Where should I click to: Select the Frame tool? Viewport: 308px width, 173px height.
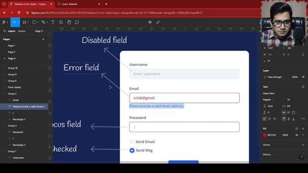[x=25, y=23]
